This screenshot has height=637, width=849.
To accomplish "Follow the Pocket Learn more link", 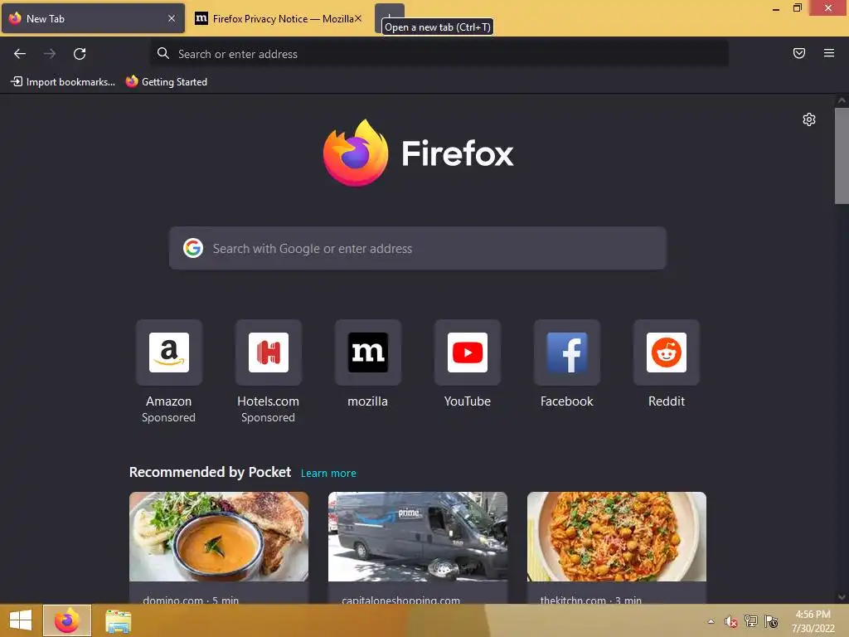I will point(328,473).
